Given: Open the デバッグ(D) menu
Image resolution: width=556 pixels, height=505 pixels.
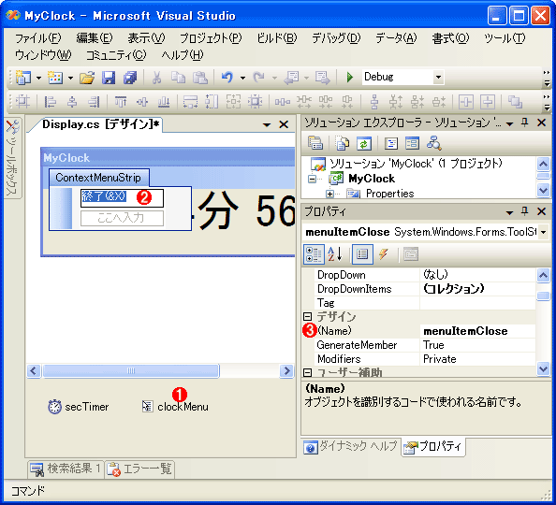Looking at the screenshot, I should (x=336, y=38).
